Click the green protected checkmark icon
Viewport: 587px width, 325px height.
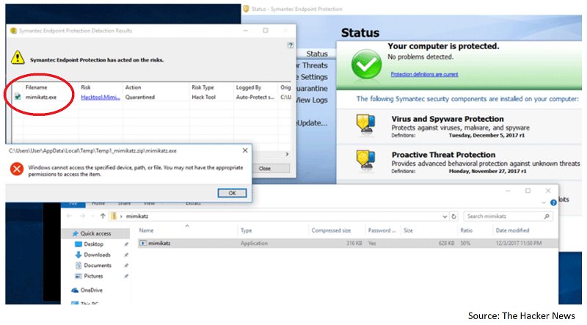(x=366, y=64)
